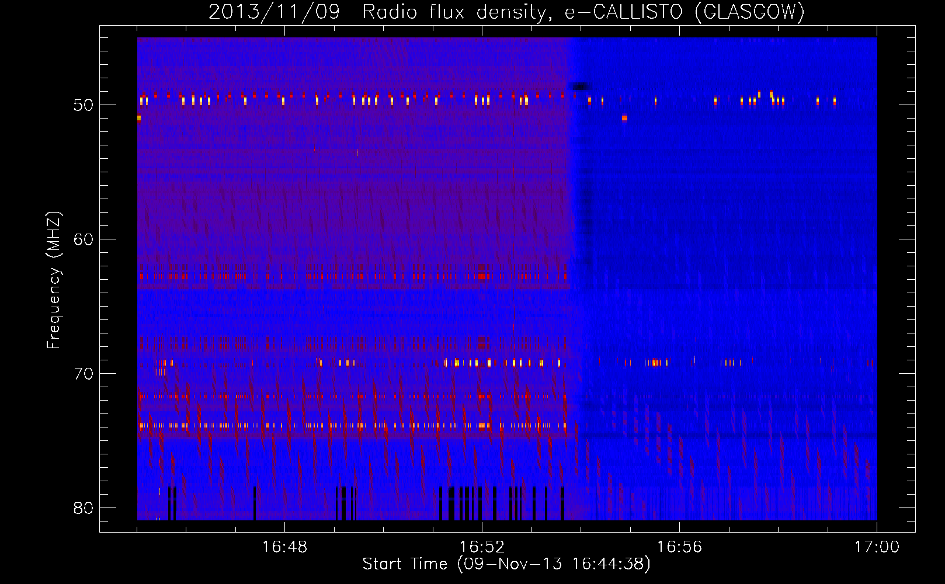The width and height of the screenshot is (945, 584).
Task: Click the 'Start Time (09-Nov-13 16:44:38)' label
Action: coord(506,564)
